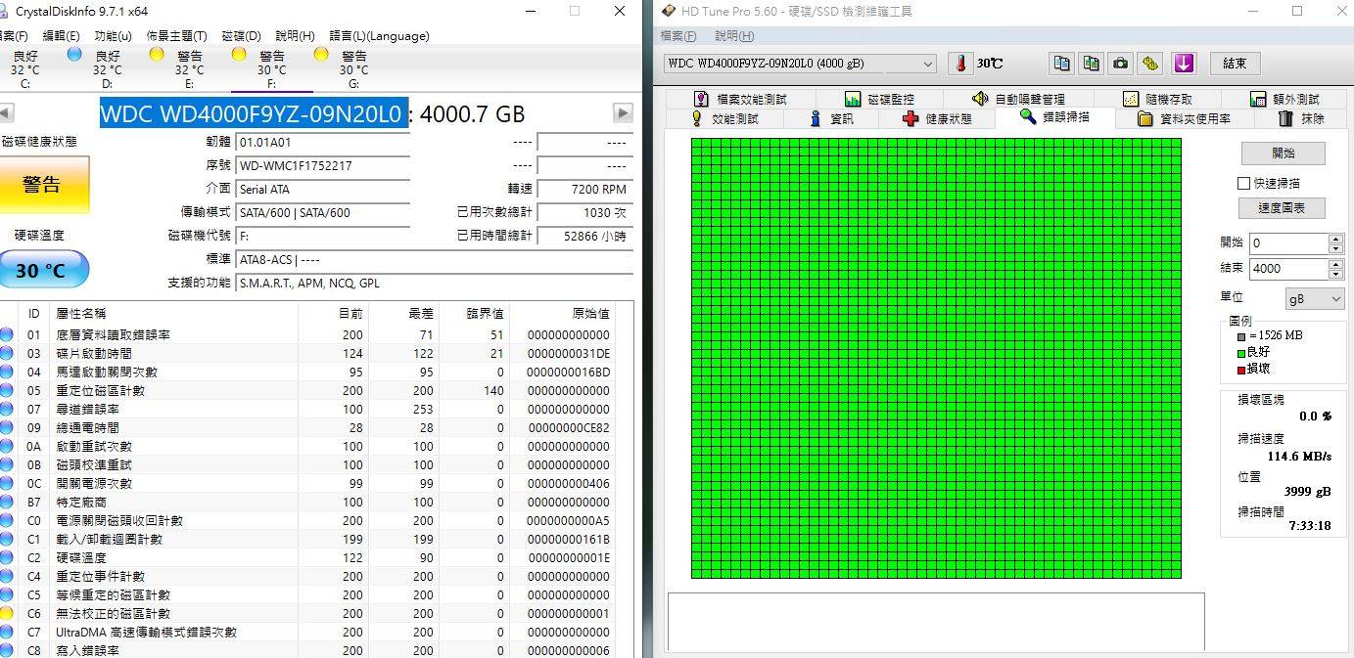
Task: Click the empty log box below scan map
Action: (x=936, y=621)
